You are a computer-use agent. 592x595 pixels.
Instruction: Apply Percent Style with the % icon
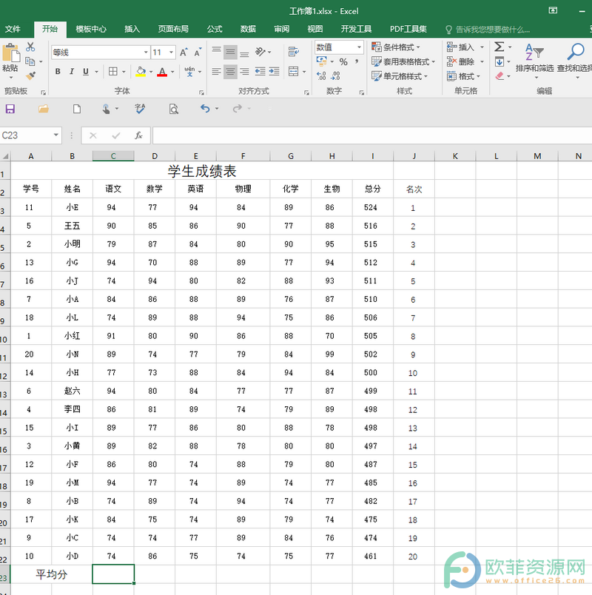pyautogui.click(x=343, y=61)
